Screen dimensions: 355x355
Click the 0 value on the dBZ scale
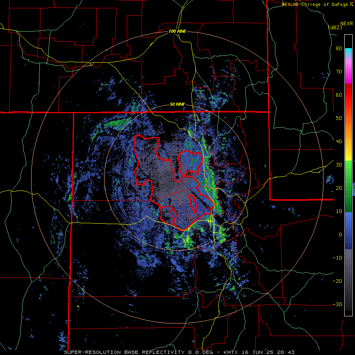[x=340, y=235]
